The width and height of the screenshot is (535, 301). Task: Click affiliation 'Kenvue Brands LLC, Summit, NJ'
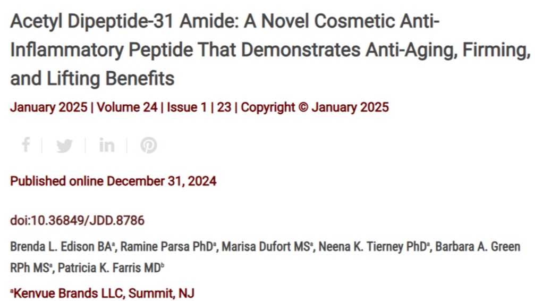[104, 293]
